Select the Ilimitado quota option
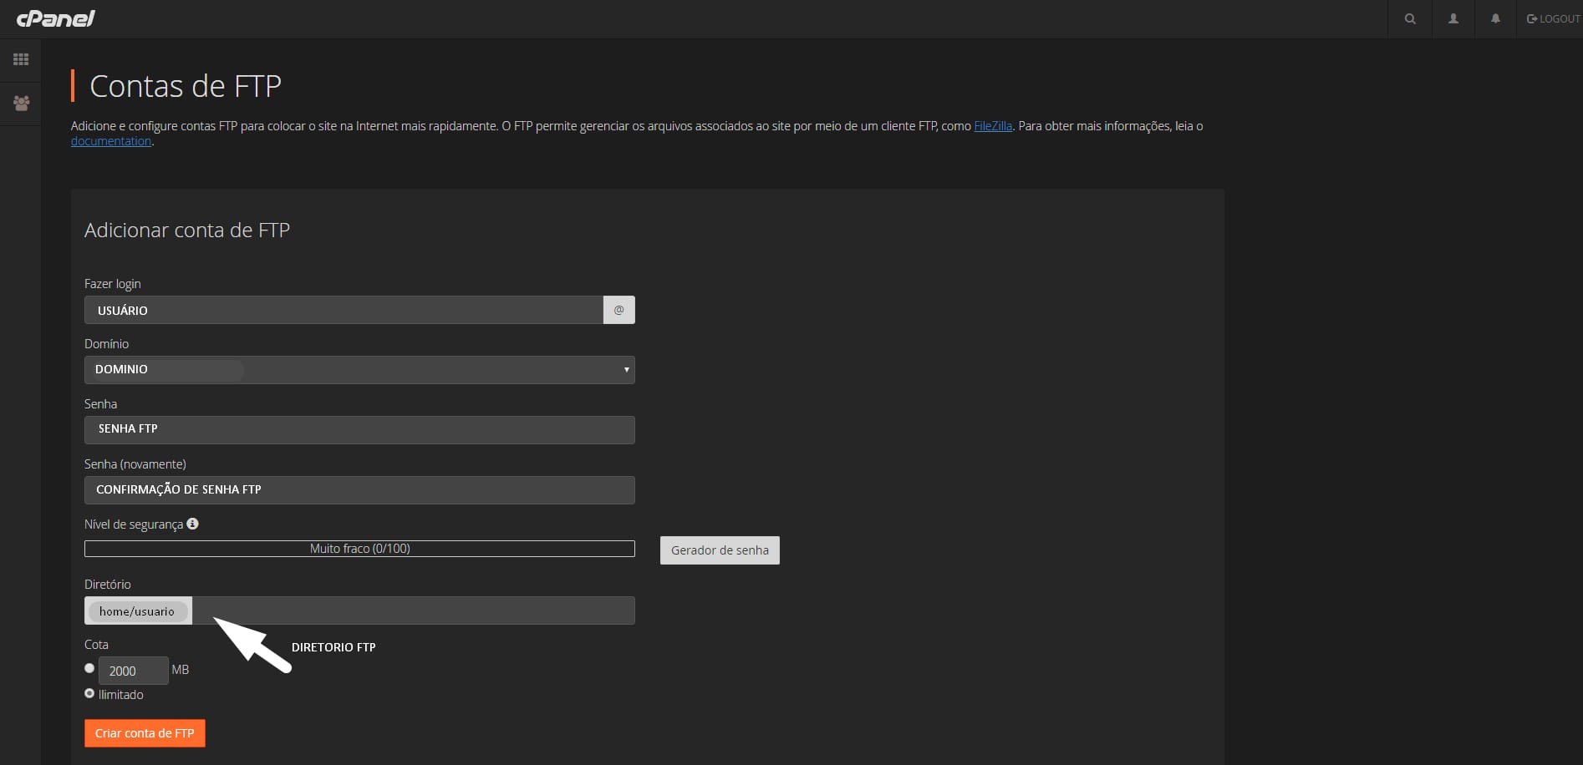The width and height of the screenshot is (1583, 765). point(89,693)
